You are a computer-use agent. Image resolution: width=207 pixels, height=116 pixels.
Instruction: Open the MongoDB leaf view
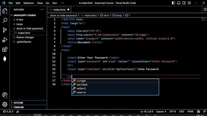(5, 59)
